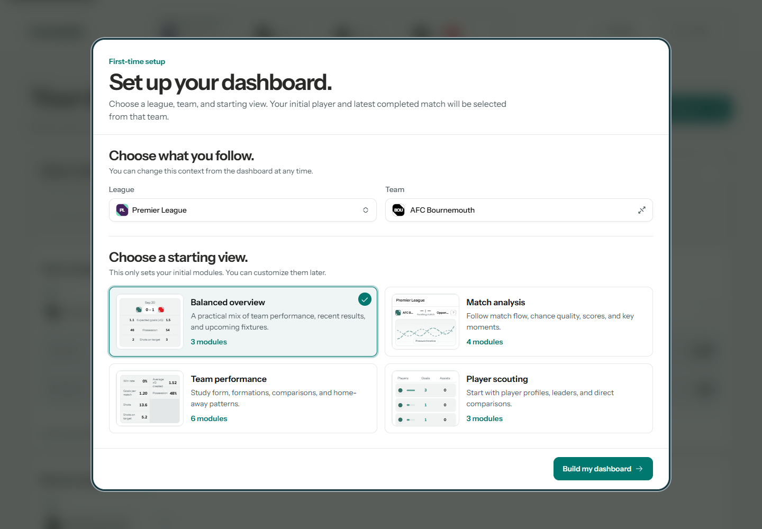
Task: Expand the League dropdown chevron
Action: 366,210
